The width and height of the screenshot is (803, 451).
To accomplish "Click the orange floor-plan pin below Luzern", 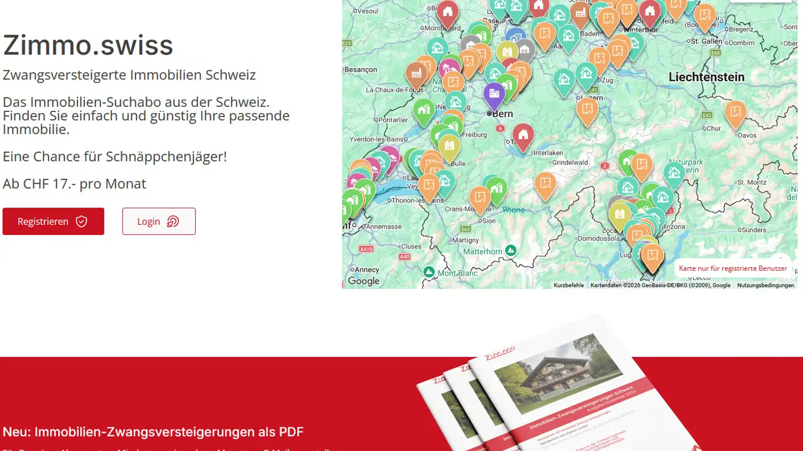I will (x=587, y=111).
